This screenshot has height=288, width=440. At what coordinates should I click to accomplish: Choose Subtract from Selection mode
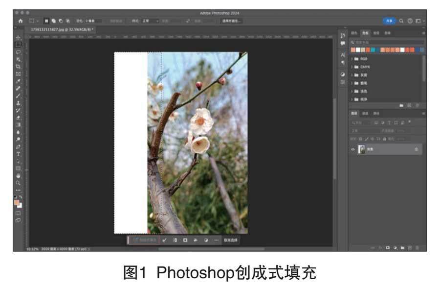61,21
